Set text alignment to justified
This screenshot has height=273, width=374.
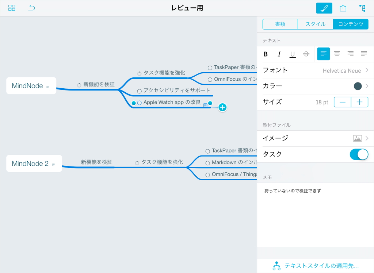tap(364, 54)
